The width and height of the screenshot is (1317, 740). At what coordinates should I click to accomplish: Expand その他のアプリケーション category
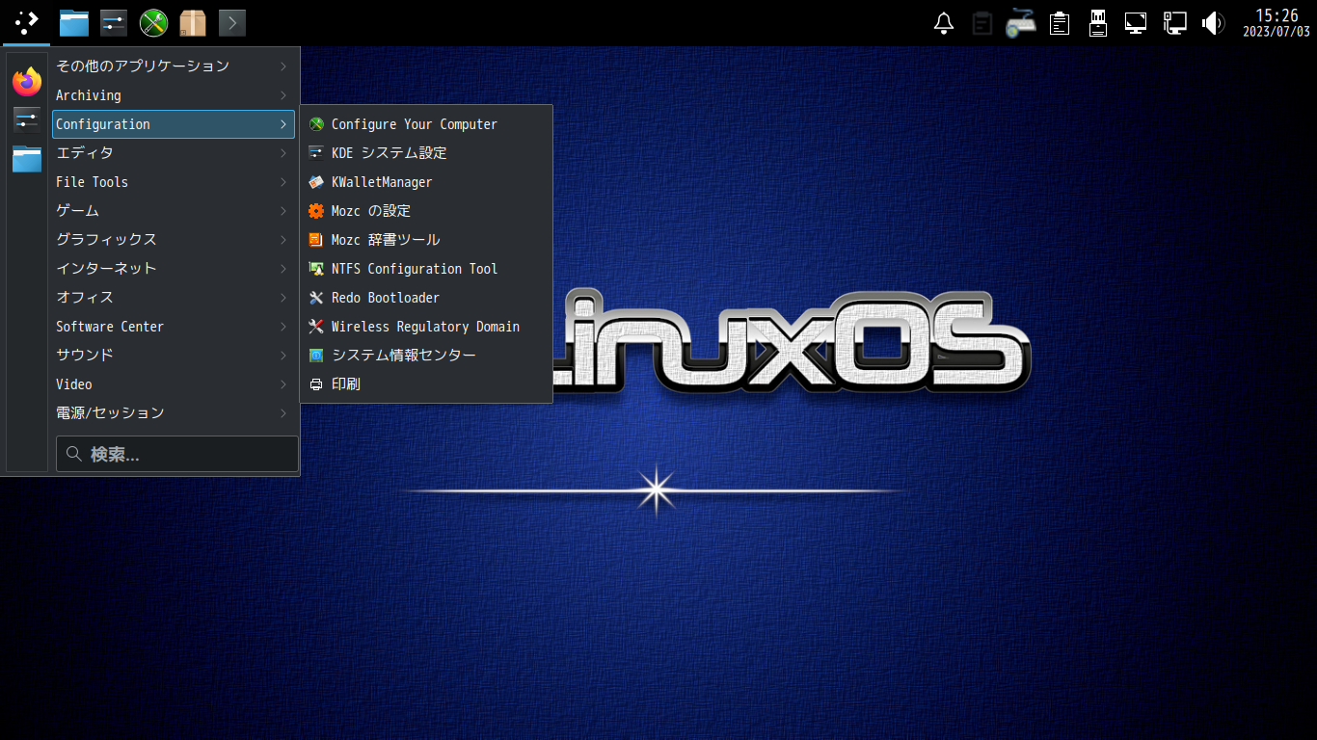click(174, 66)
